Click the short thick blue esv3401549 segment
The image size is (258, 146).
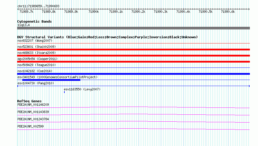pos(51,80)
